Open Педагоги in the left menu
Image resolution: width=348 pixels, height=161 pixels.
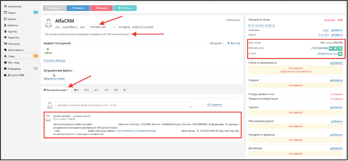(x=14, y=38)
